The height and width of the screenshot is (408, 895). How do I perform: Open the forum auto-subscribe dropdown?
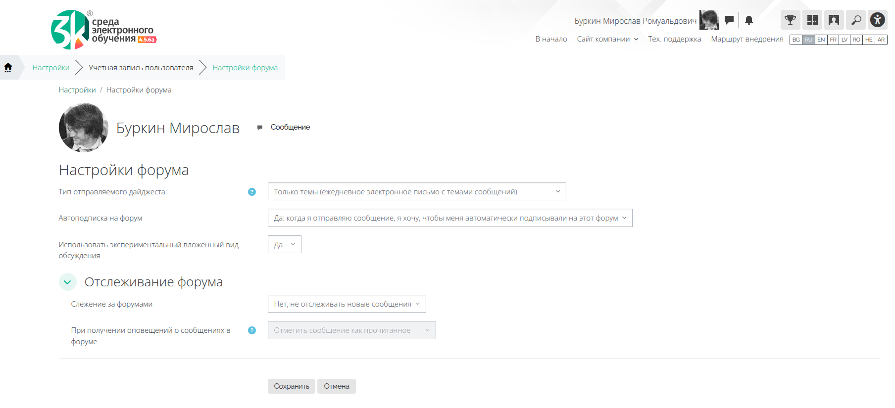pyautogui.click(x=449, y=218)
